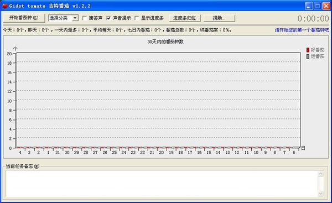Open the 捐助... donate button
This screenshot has height=203, width=332.
tap(219, 18)
